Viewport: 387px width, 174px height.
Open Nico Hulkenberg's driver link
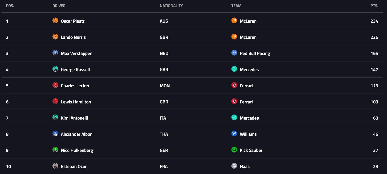[77, 151]
